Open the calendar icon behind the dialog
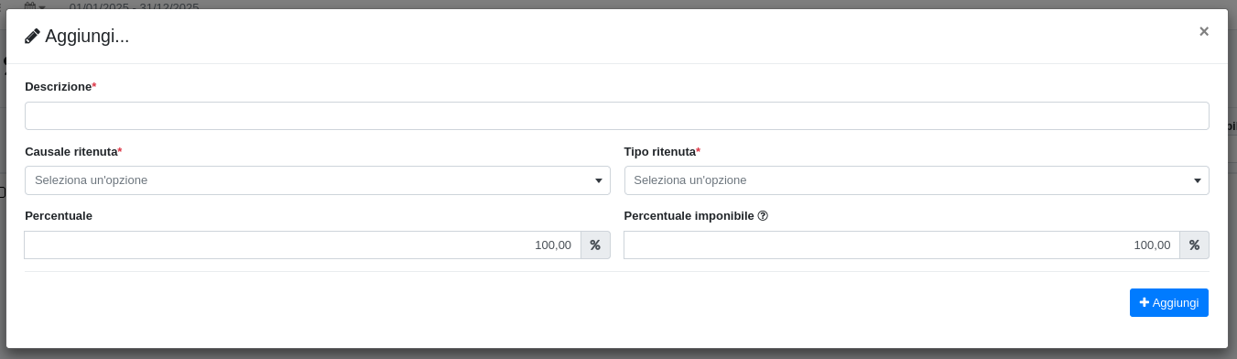This screenshot has height=359, width=1237. click(29, 5)
